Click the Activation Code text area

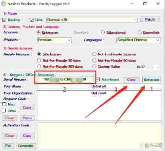(x=99, y=135)
